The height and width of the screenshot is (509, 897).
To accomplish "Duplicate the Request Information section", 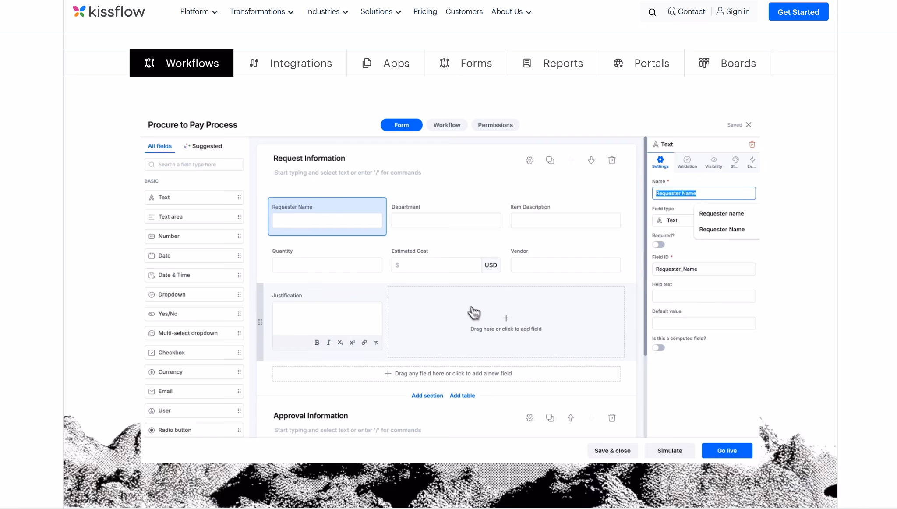I will click(550, 160).
